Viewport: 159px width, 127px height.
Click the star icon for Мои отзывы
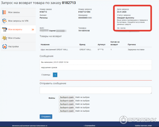pyautogui.click(x=5, y=38)
